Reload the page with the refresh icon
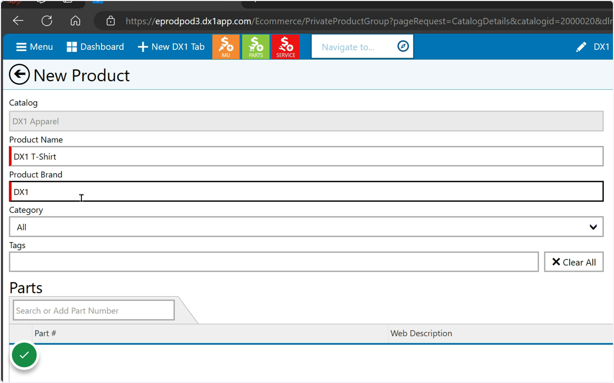Screen dimensions: 614x383 click(47, 21)
